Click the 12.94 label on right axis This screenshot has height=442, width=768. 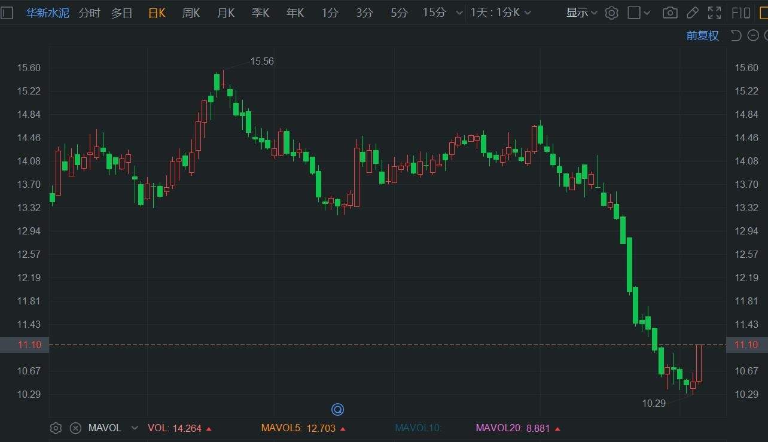click(x=746, y=231)
